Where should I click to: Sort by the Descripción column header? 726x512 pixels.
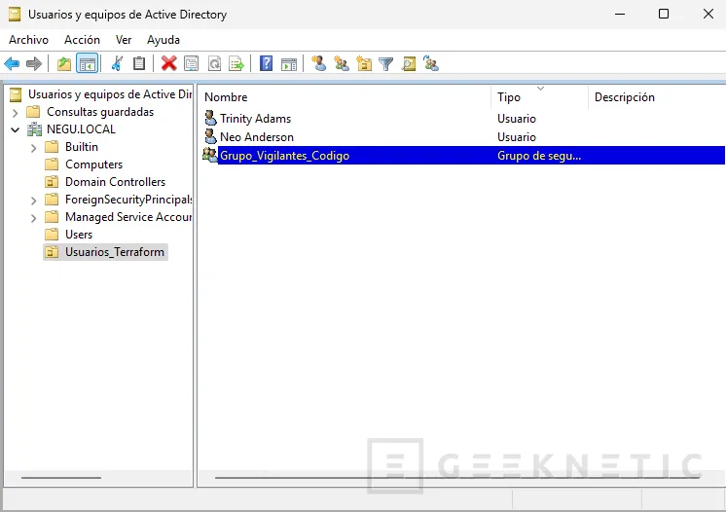pos(657,97)
